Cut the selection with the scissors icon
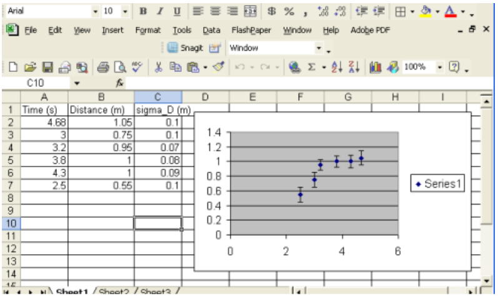 (159, 67)
